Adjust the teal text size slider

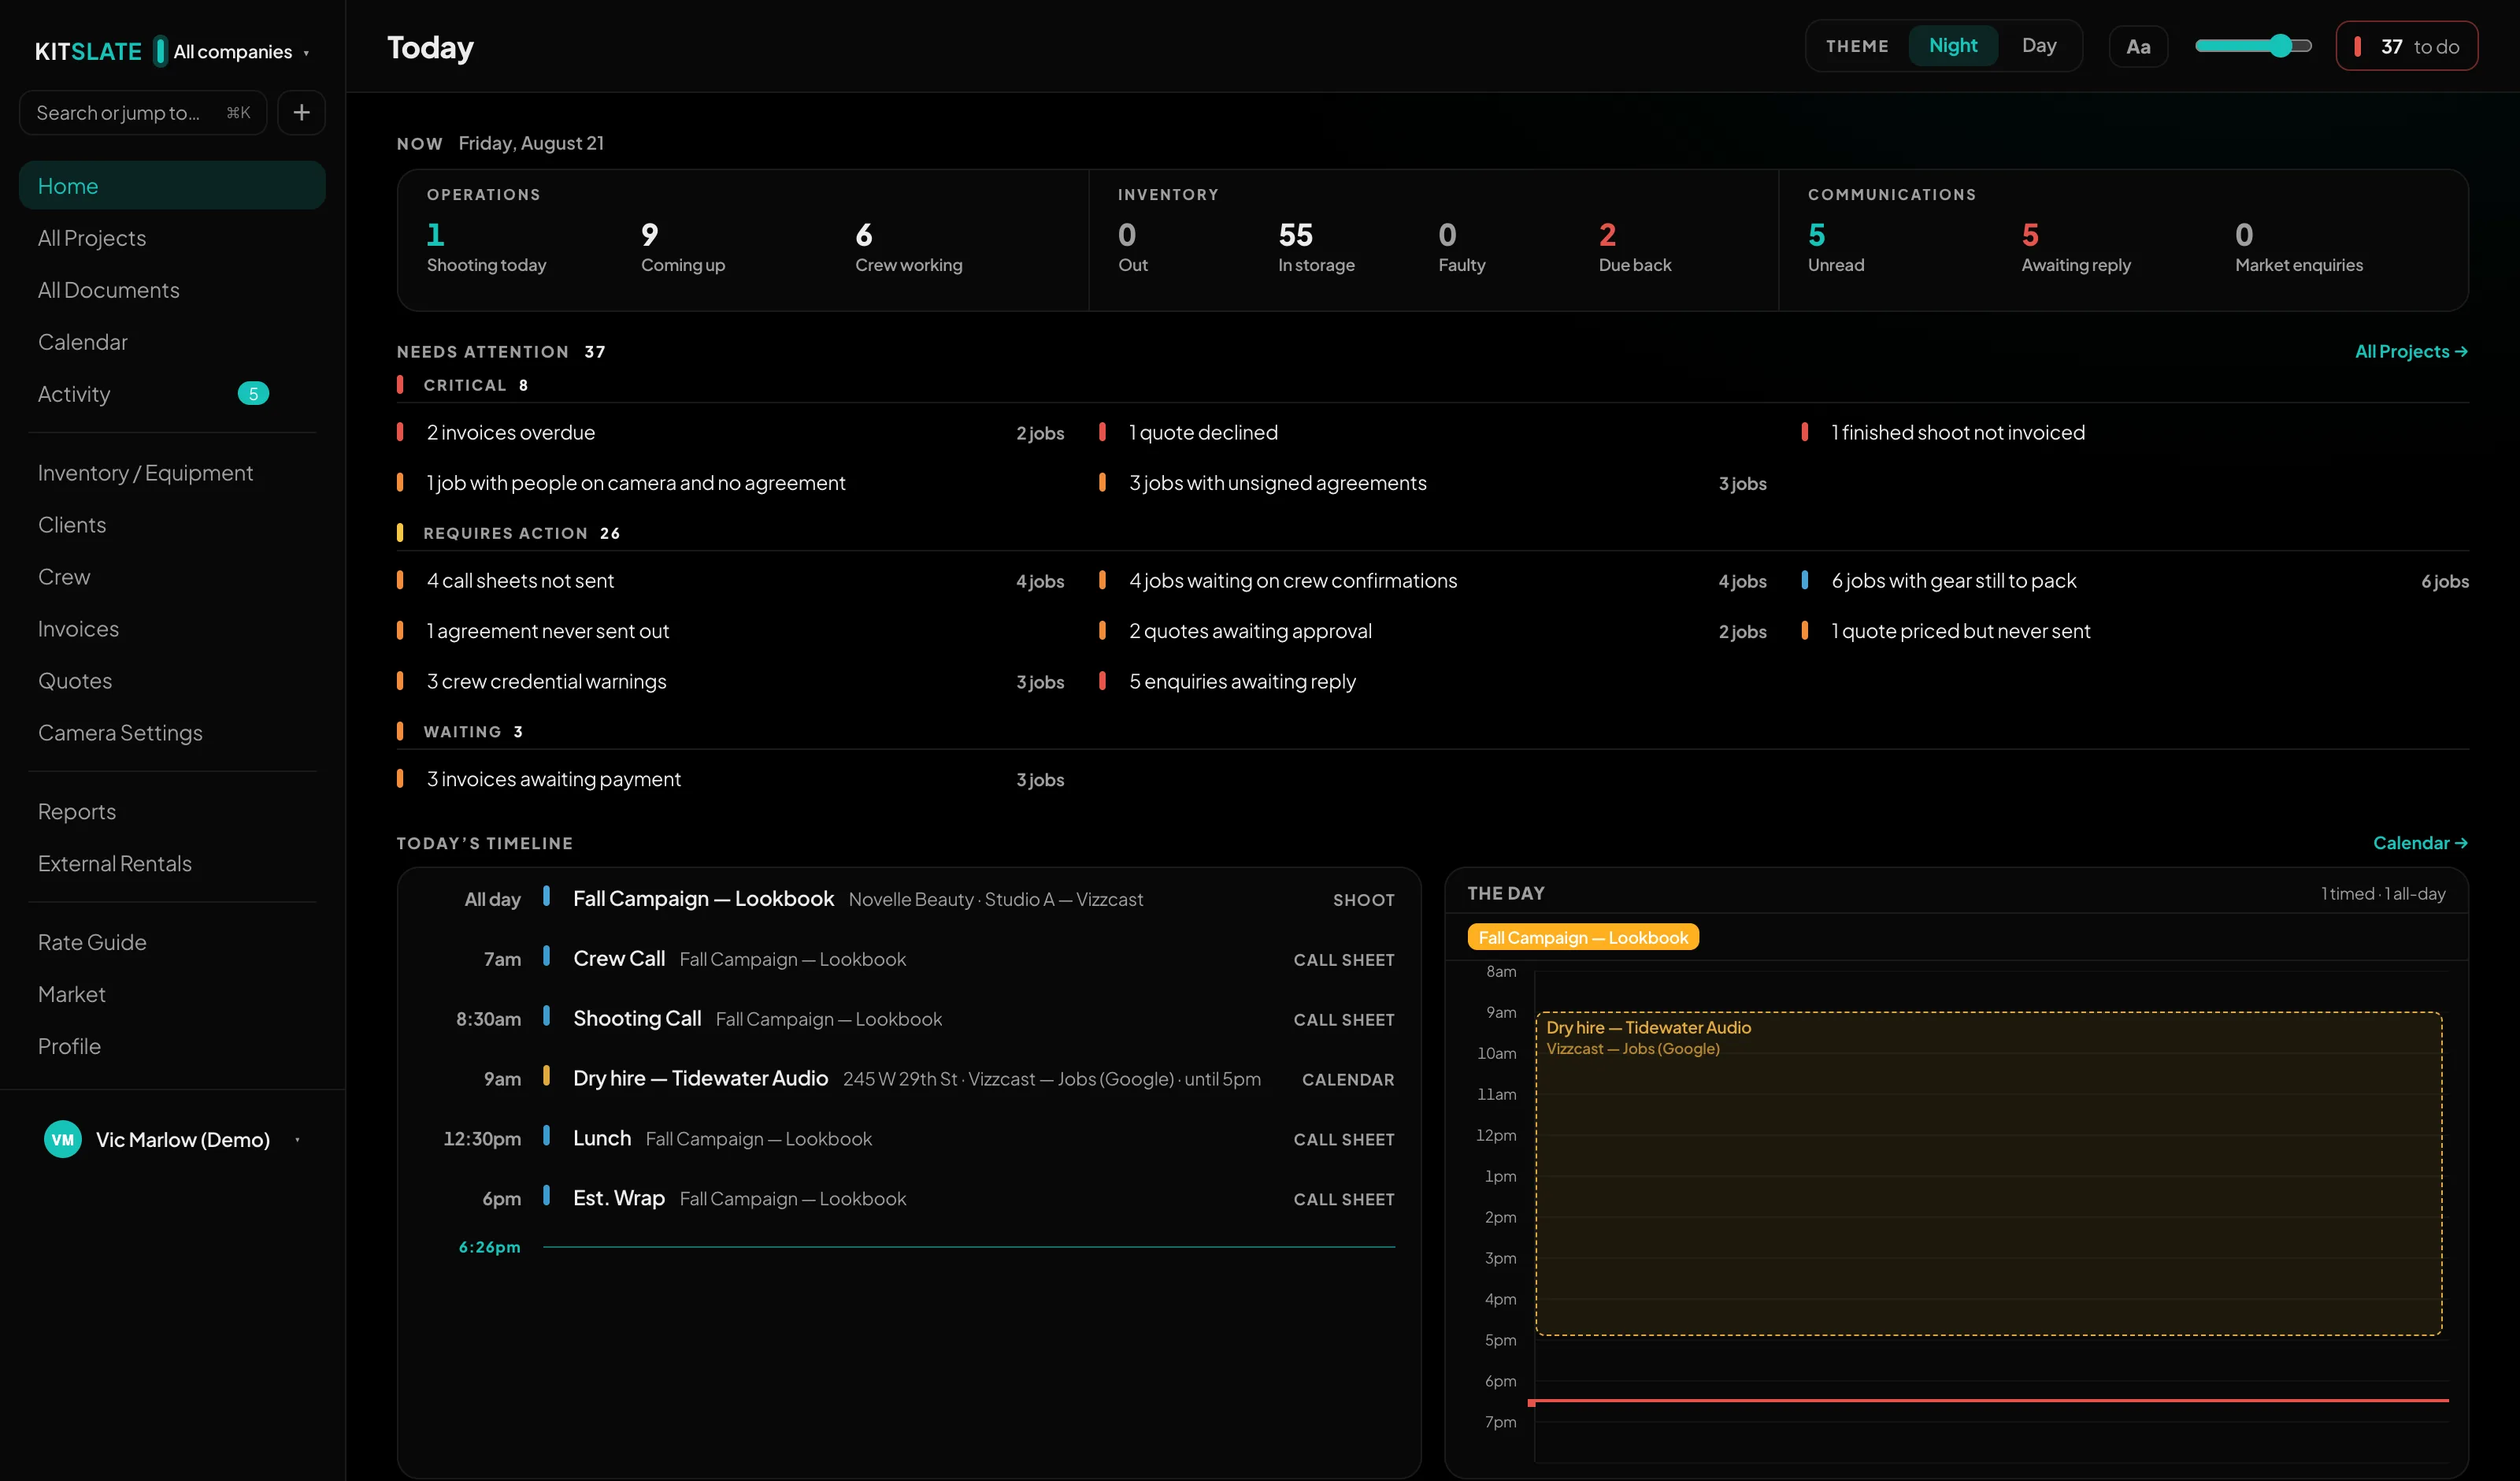[x=2253, y=45]
